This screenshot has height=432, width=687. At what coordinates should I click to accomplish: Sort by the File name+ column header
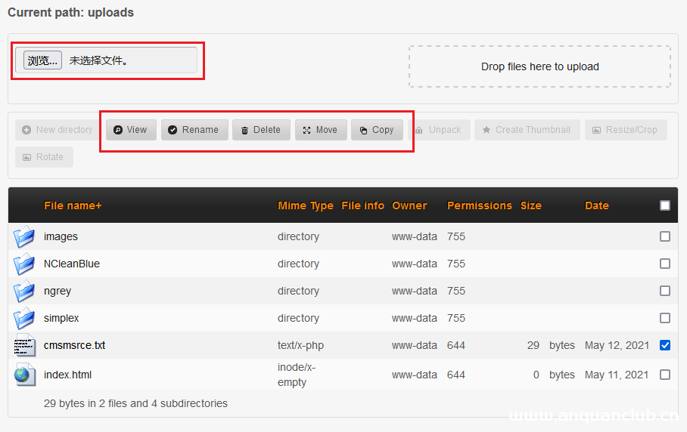(x=73, y=205)
